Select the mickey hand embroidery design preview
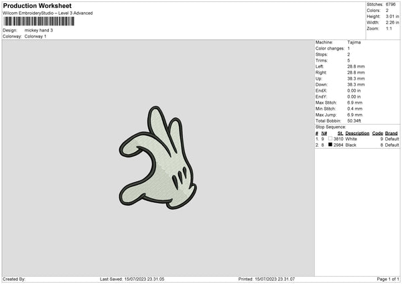Viewport: 402px width, 284px height. pos(157,157)
